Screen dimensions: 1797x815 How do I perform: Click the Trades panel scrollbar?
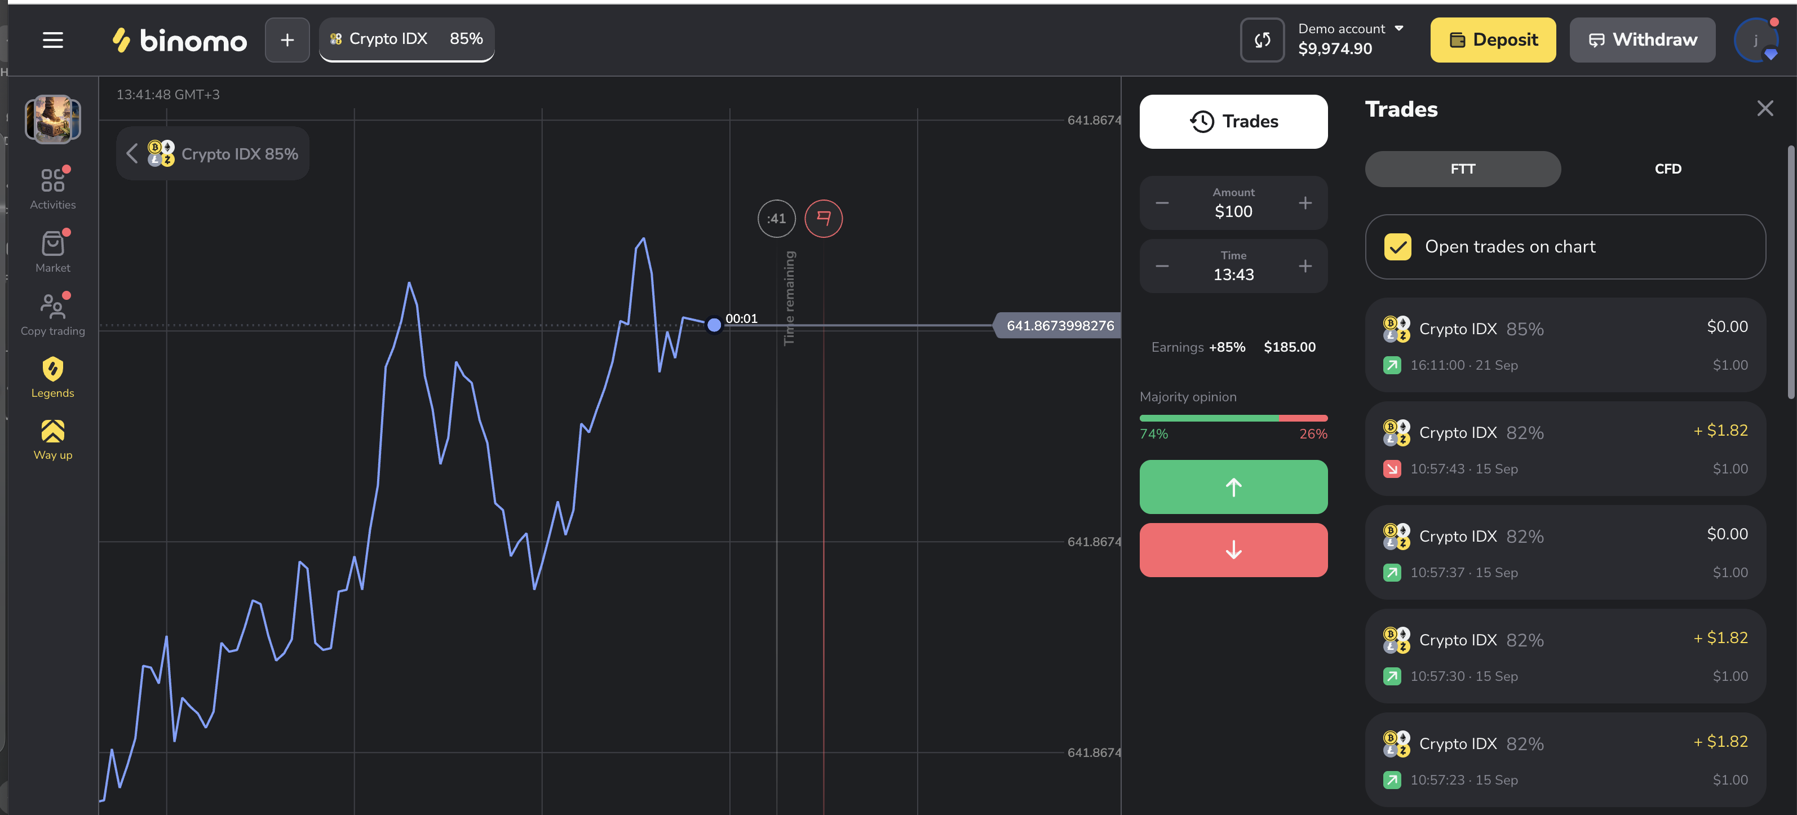(x=1791, y=272)
